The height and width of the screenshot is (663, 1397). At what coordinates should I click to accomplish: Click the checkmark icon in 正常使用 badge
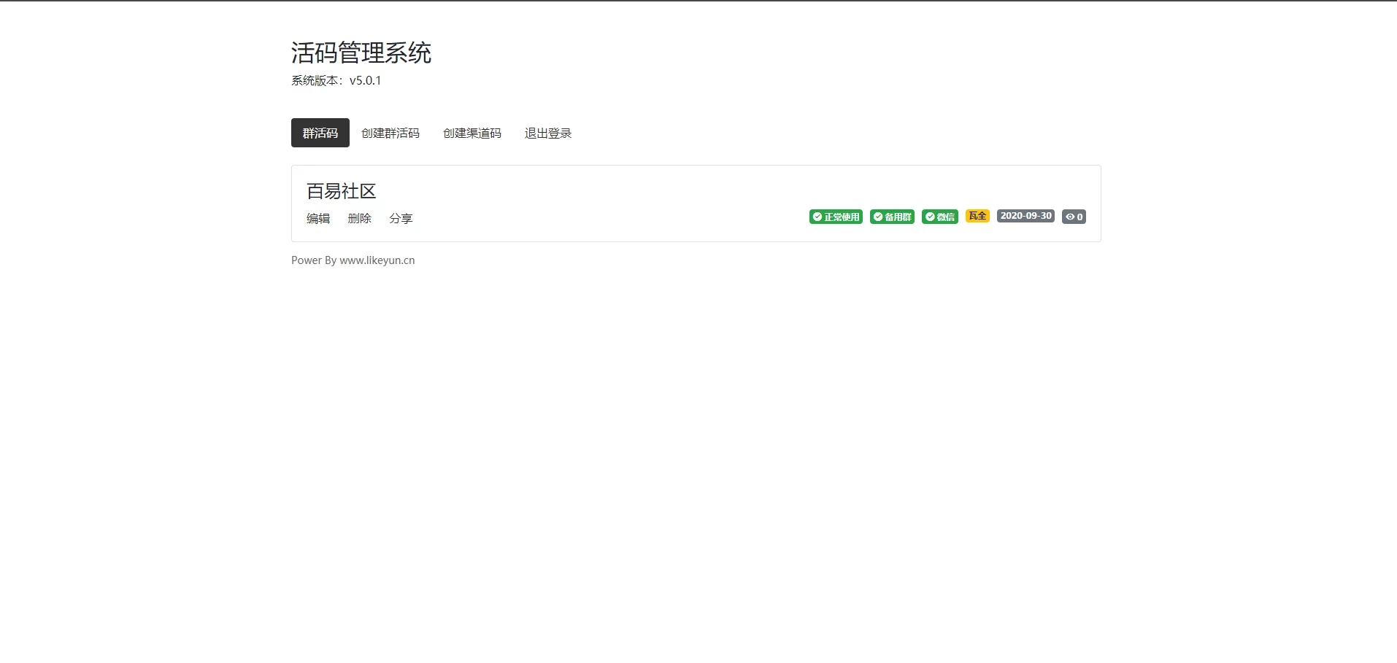[x=817, y=217]
